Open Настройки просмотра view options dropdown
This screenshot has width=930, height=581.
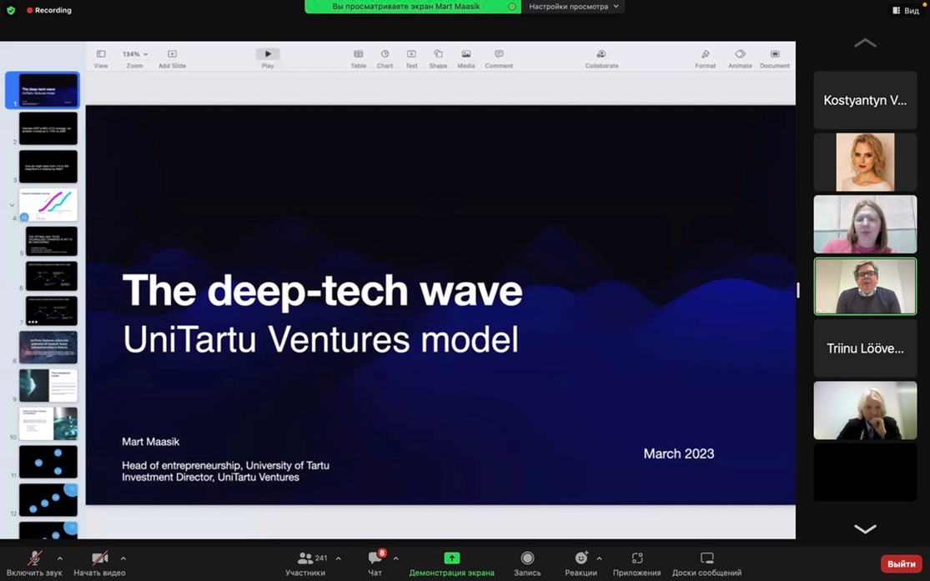coord(573,7)
